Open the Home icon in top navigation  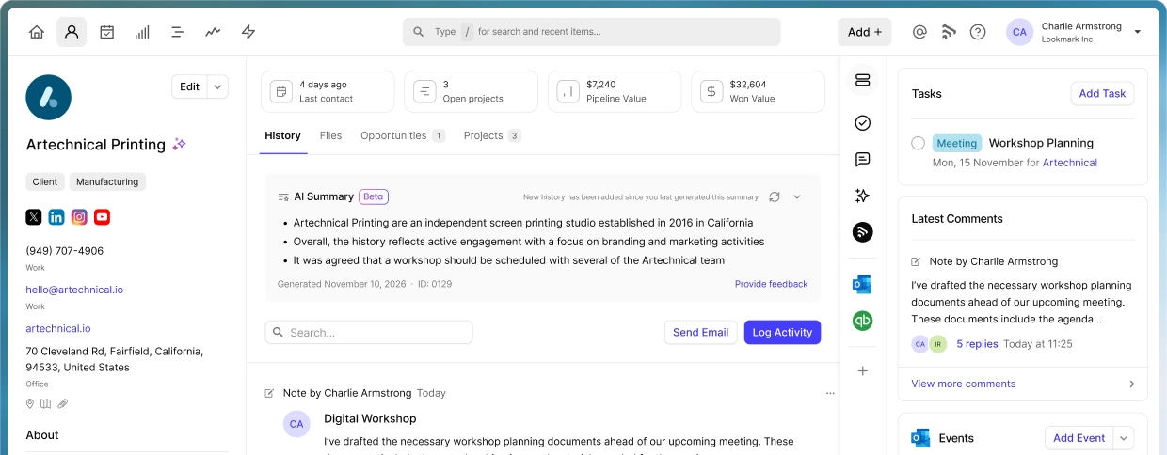coord(37,32)
